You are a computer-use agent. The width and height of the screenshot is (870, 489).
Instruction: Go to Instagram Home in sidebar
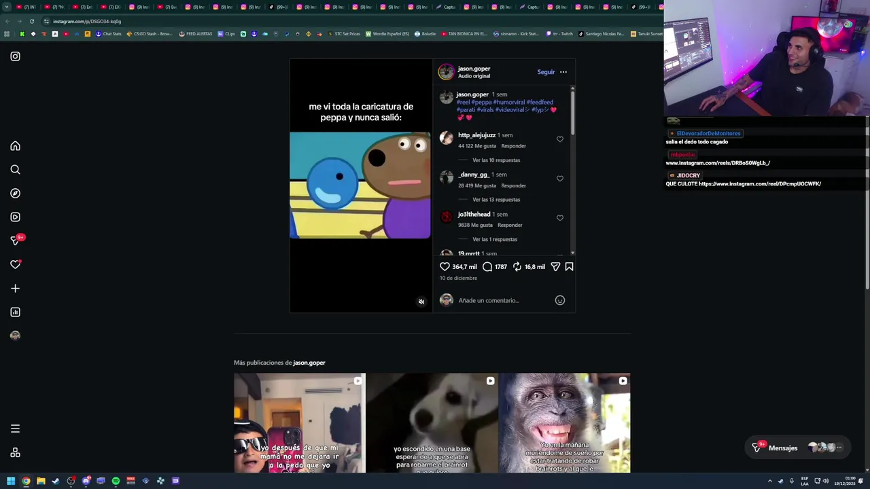(x=15, y=146)
